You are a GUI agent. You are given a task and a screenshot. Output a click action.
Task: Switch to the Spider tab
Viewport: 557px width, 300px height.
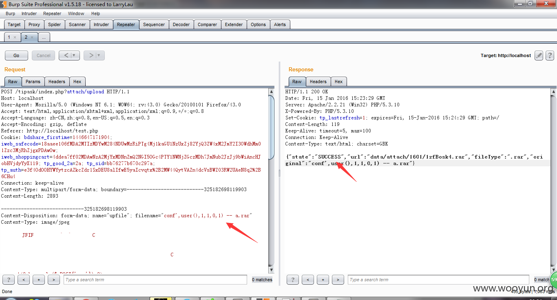point(55,24)
